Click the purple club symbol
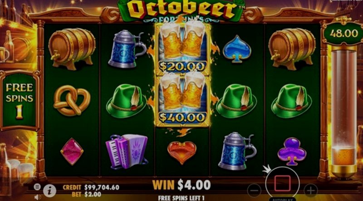Screen dimensions: 363x201 (x=292, y=152)
